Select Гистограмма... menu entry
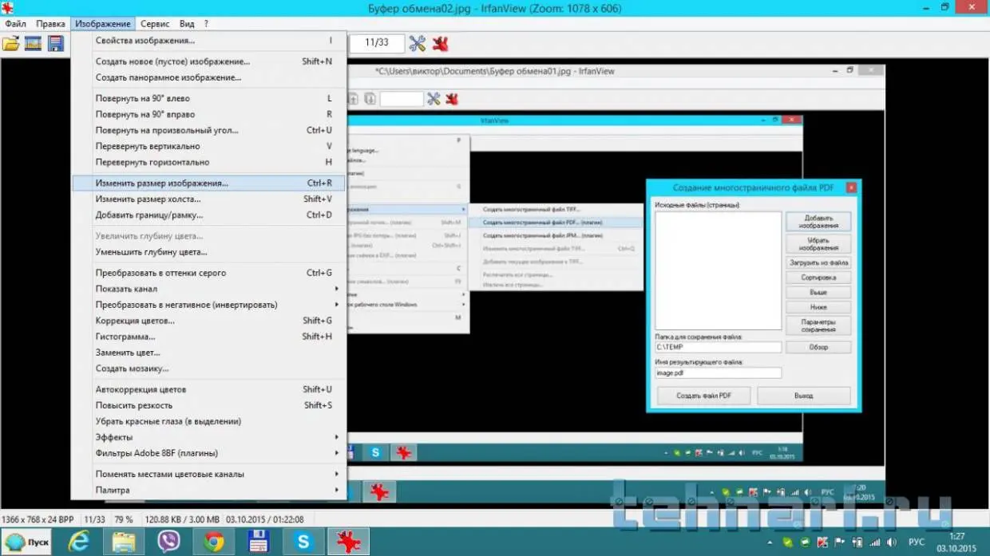Viewport: 990px width, 556px height. coord(209,337)
